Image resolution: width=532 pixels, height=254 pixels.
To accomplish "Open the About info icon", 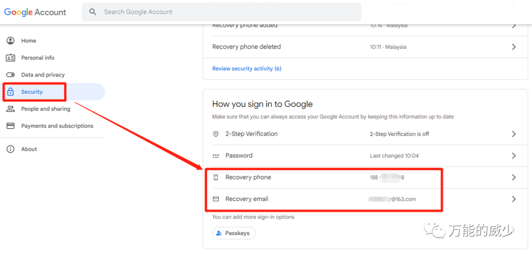I will tap(11, 149).
